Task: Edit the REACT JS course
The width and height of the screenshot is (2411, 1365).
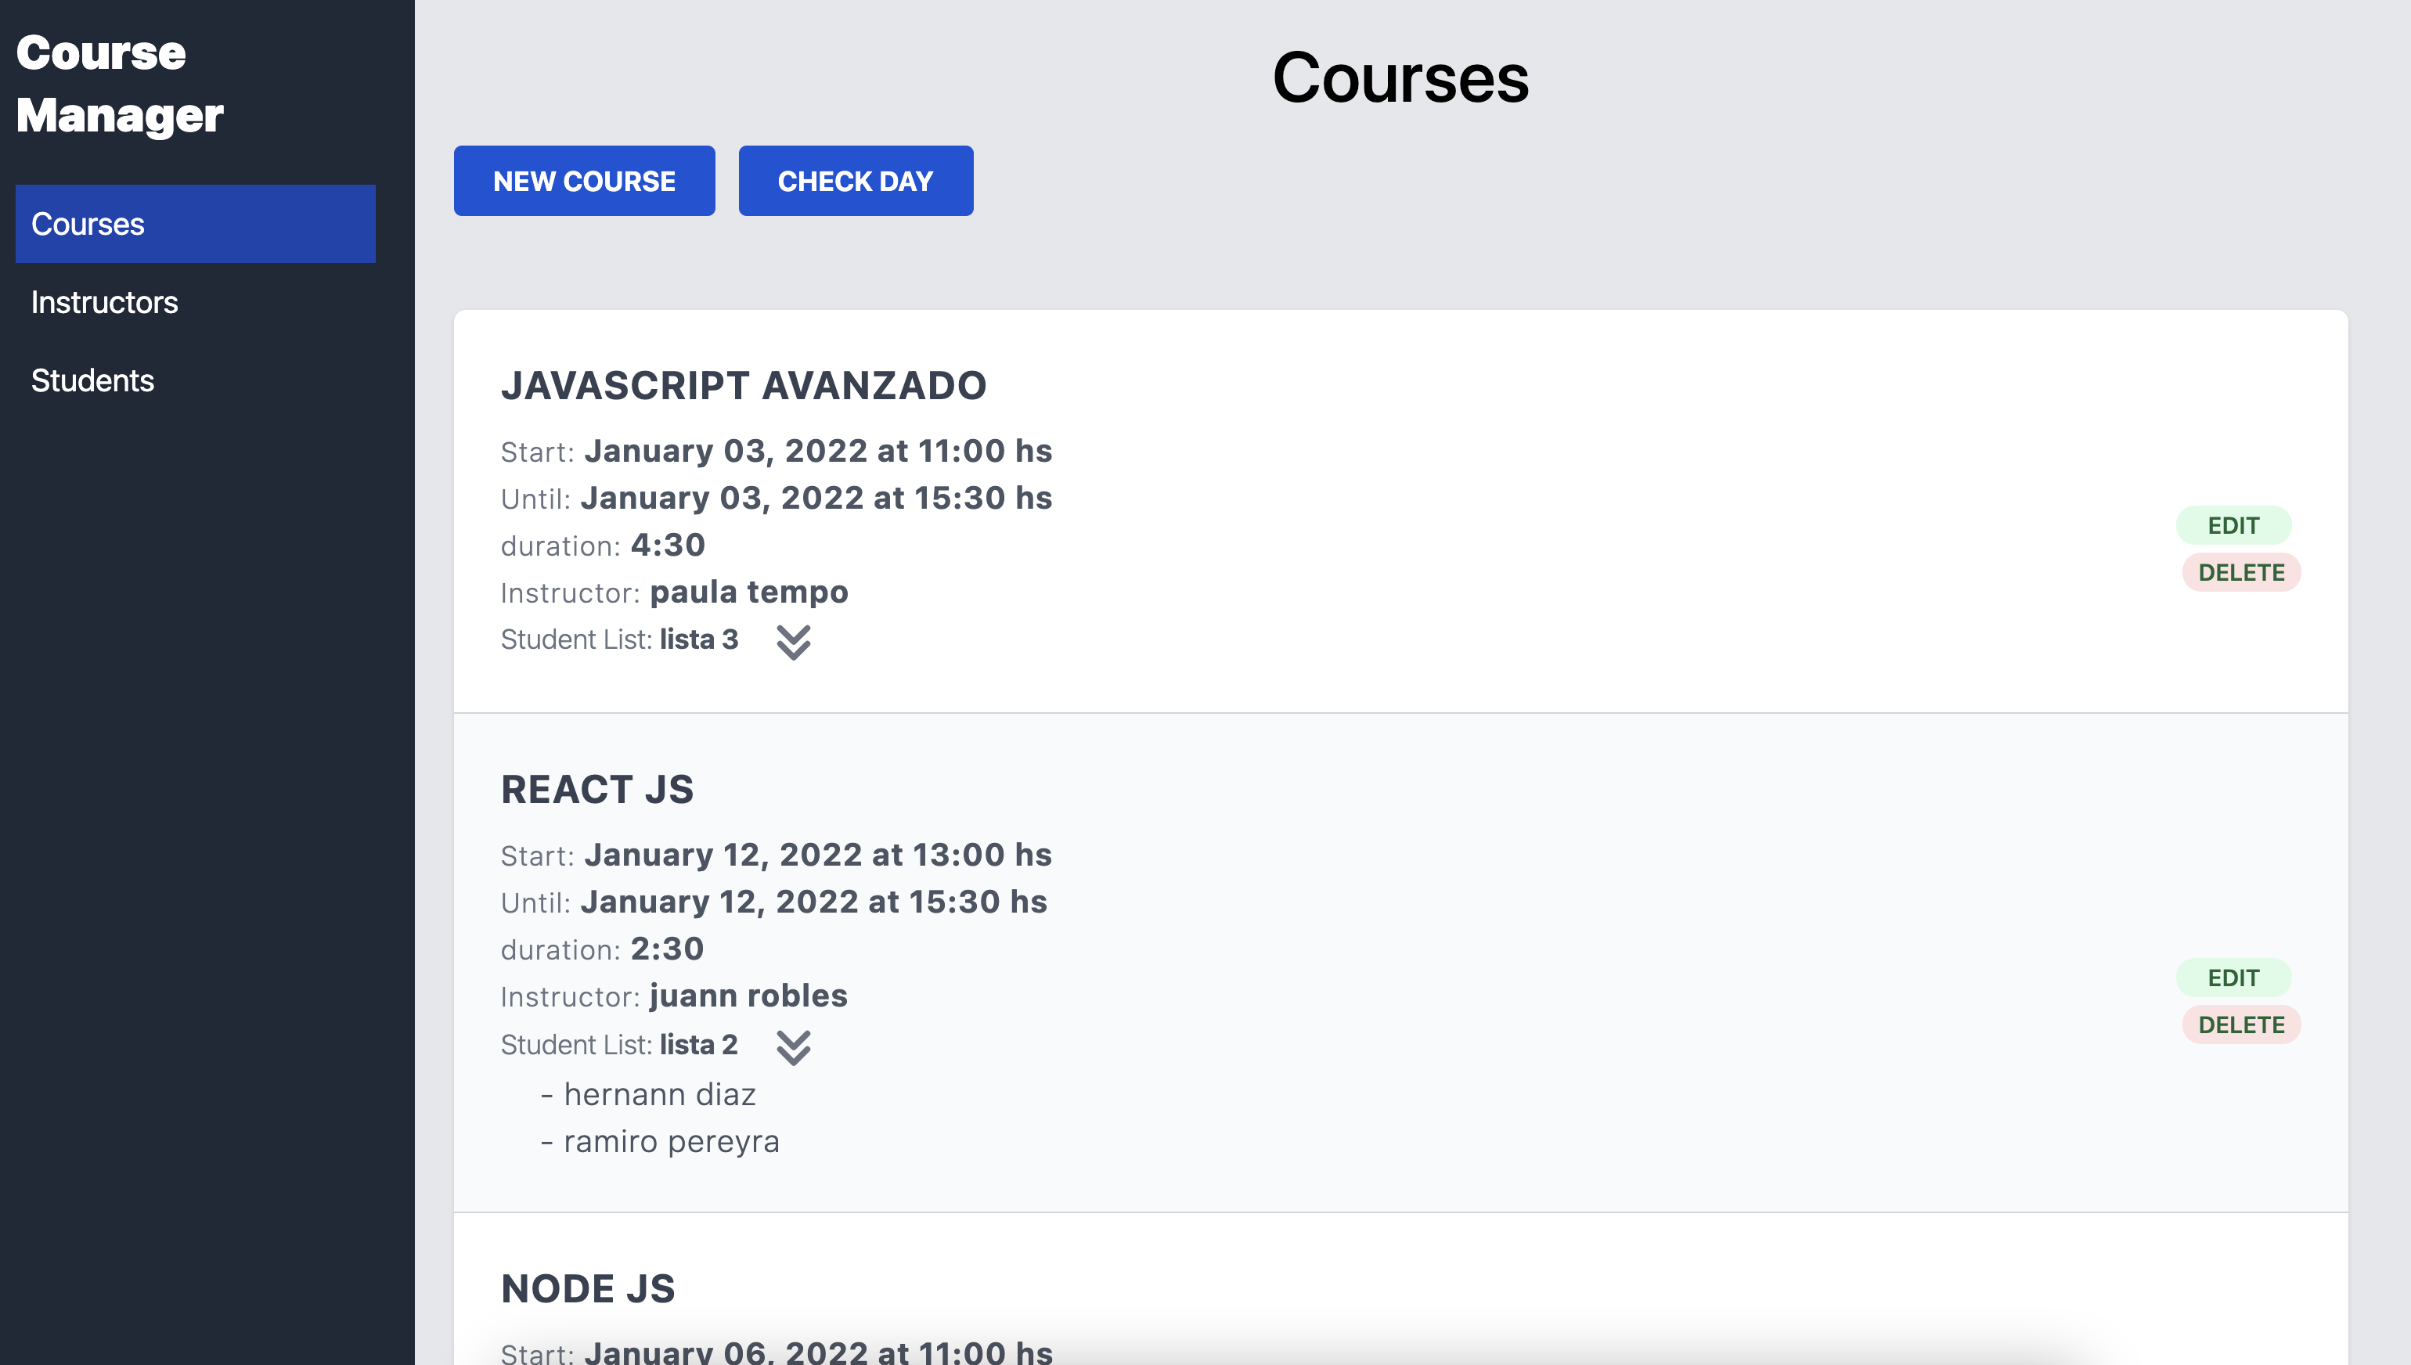Action: click(x=2233, y=977)
